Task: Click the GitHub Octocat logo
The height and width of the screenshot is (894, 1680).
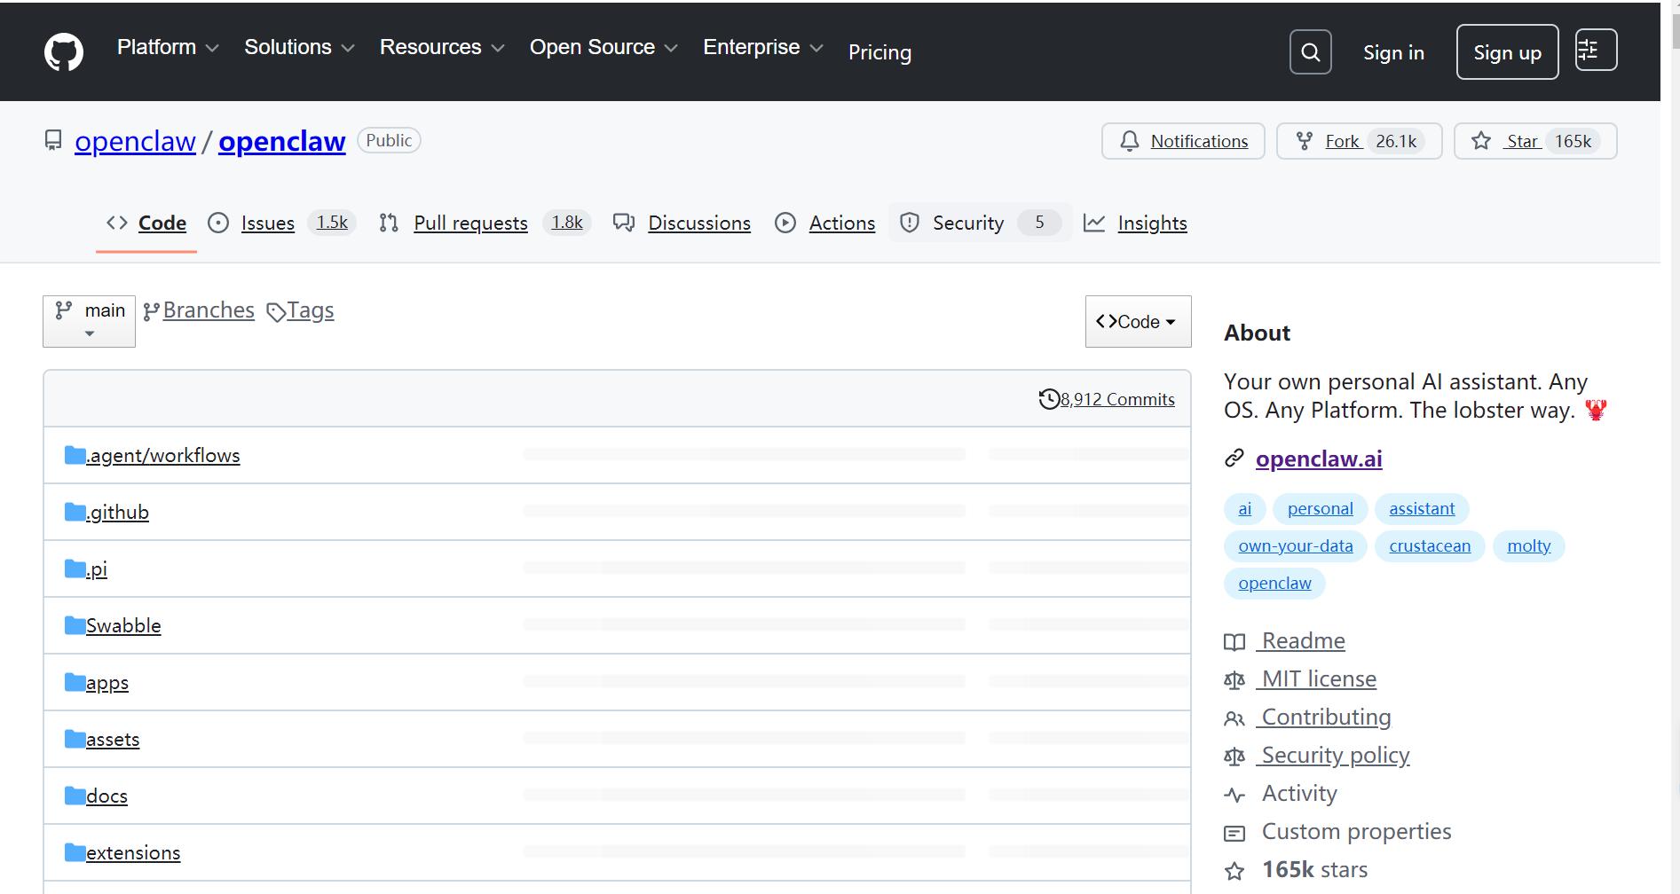Action: [x=64, y=52]
